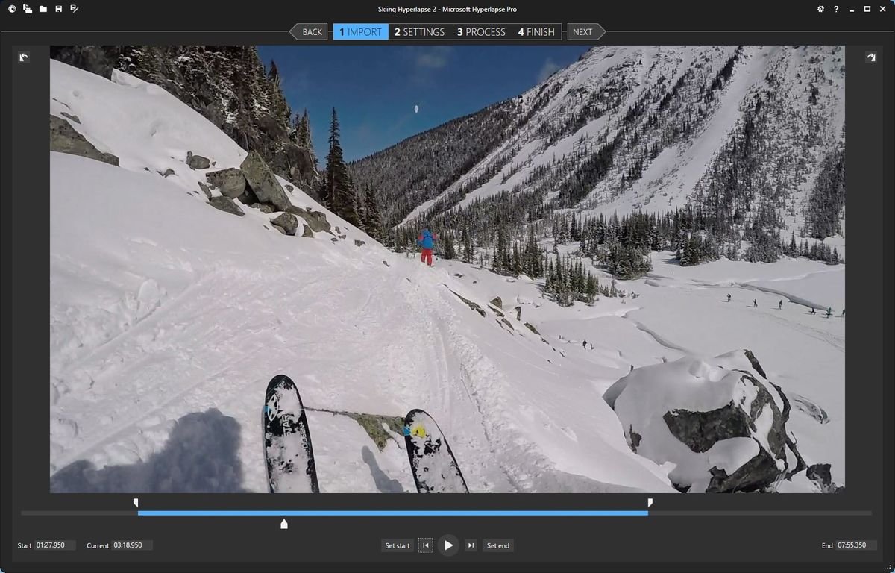Jump to the next frame
This screenshot has height=573, width=895.
click(471, 545)
